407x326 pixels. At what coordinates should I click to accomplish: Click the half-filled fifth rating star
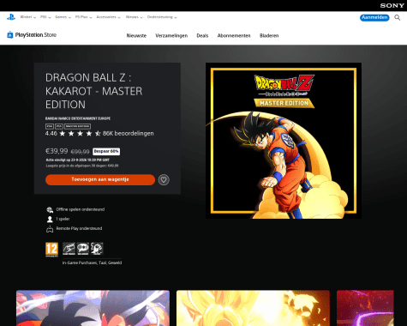coord(98,133)
